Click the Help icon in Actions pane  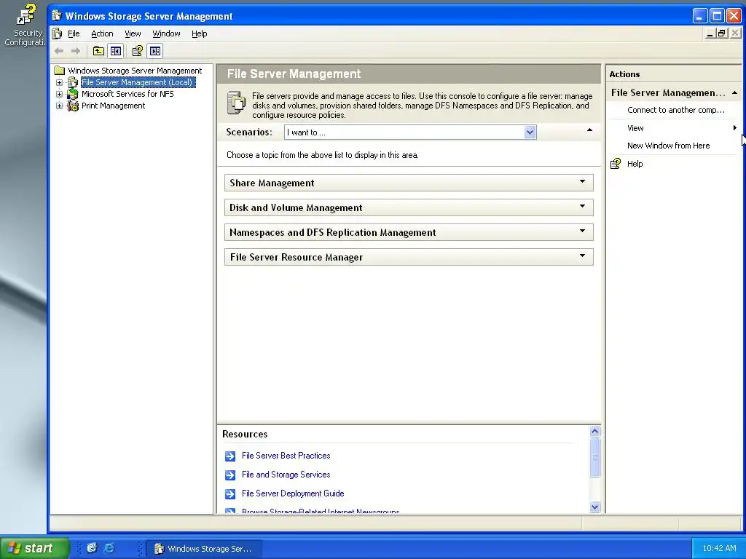pos(616,164)
